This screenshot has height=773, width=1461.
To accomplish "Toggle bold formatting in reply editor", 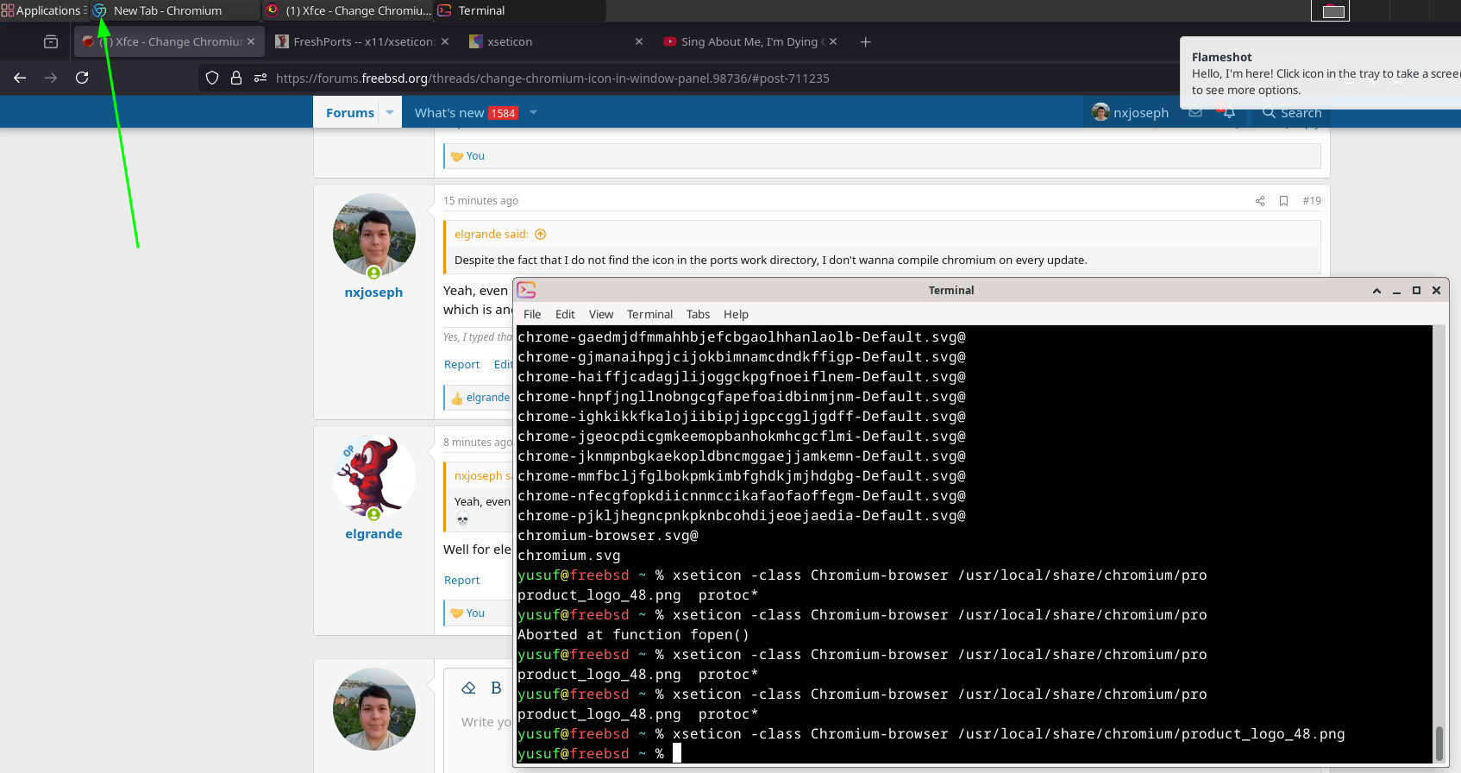I will 496,688.
